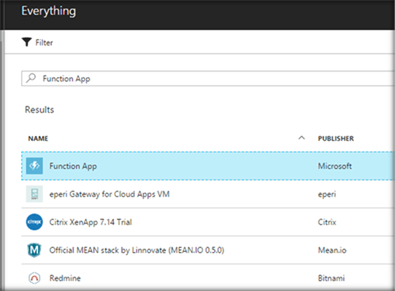395x291 pixels.
Task: Select the Function App result row
Action: (x=208, y=166)
